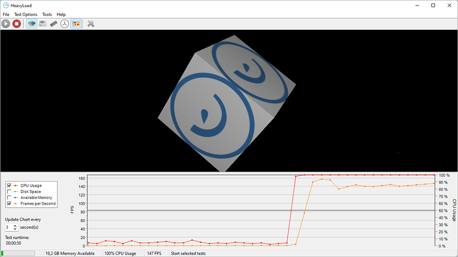Uncheck the CPU Usage chart series

pos(9,185)
